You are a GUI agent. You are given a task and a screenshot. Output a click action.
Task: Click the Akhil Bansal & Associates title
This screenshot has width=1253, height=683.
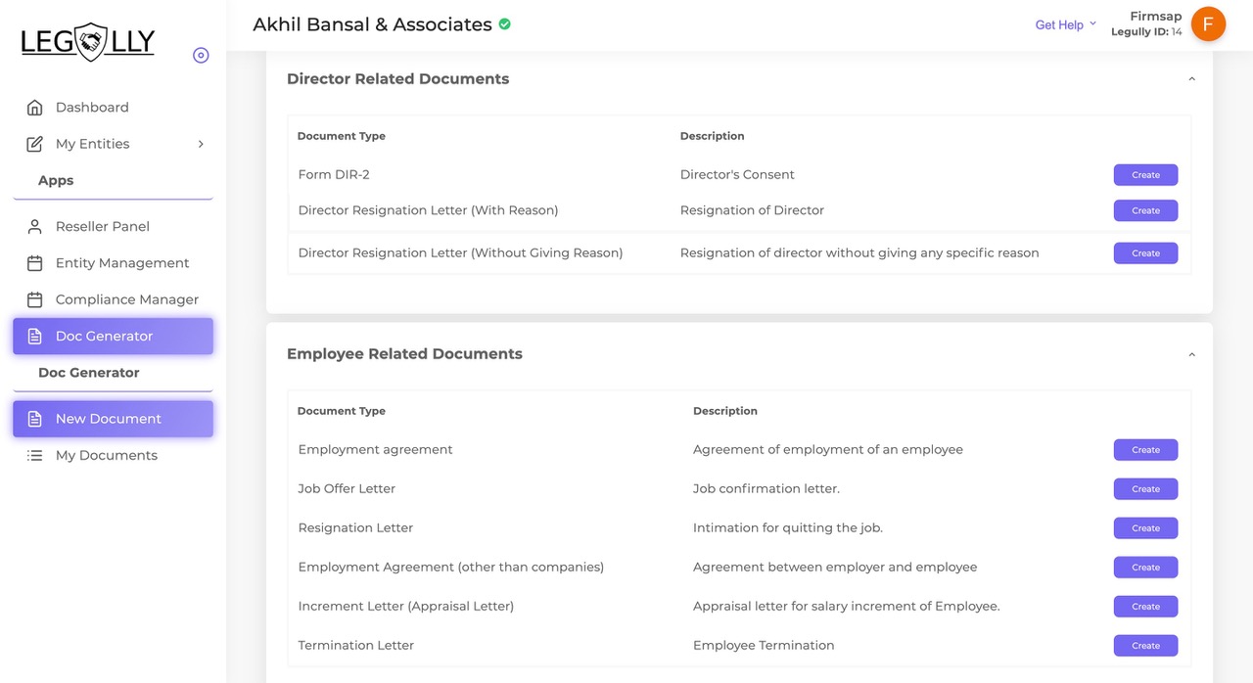372,24
